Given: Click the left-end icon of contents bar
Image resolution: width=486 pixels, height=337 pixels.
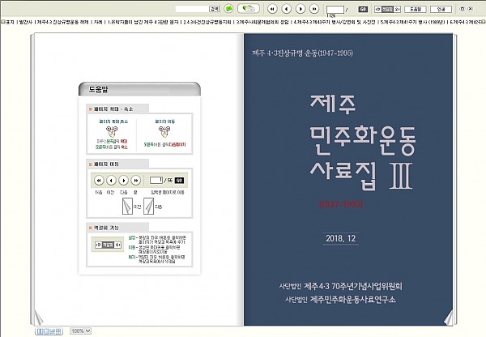Looking at the screenshot, I should coord(2,22).
